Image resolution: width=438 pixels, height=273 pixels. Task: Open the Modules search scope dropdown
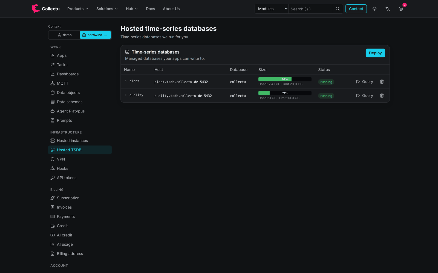(x=272, y=9)
